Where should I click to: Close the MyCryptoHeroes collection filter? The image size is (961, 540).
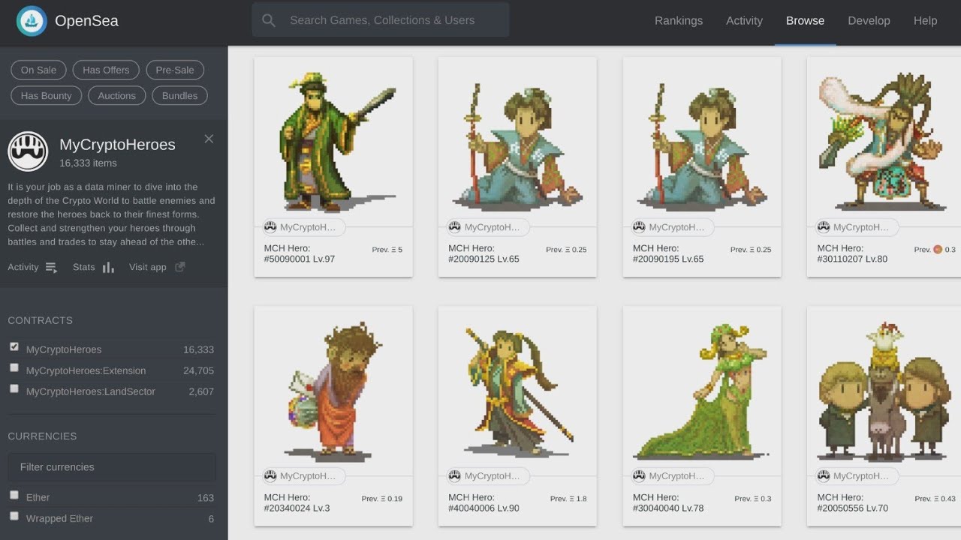[209, 139]
